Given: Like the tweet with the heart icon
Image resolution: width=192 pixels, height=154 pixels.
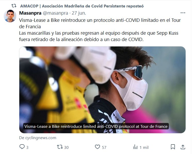Looking at the screenshot, I should [x=98, y=147].
